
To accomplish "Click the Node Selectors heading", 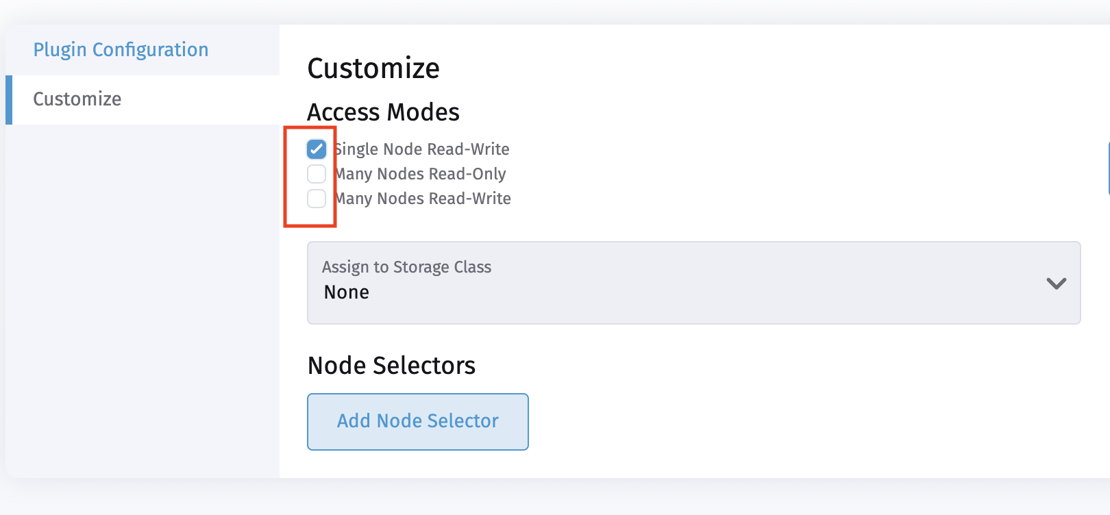I will 391,365.
